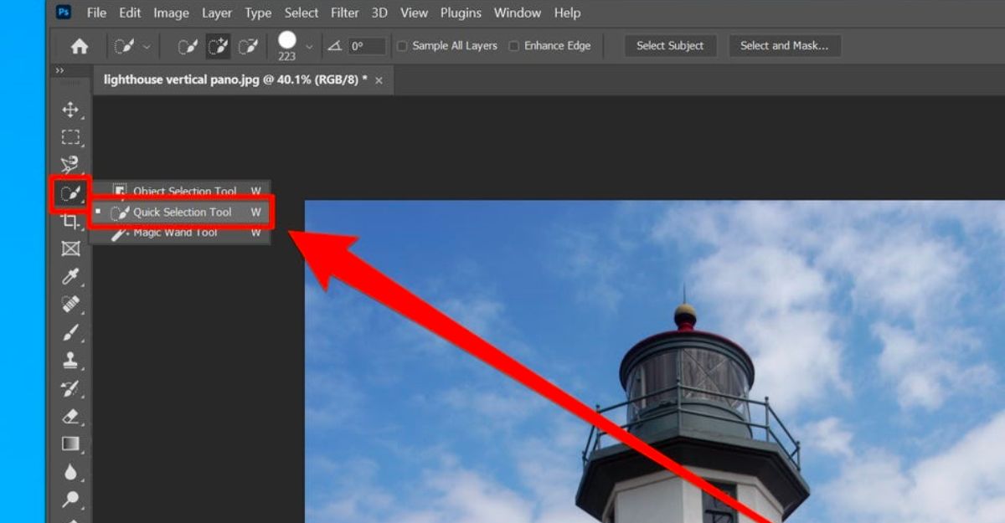Screen dimensions: 1005x523
Task: Choose Quick Selection Tool from flyout
Action: 181,213
